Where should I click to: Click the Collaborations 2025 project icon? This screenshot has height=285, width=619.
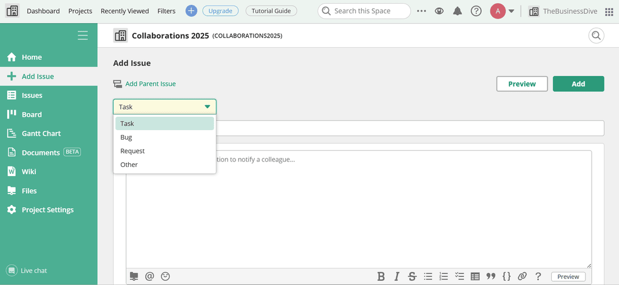click(x=120, y=36)
